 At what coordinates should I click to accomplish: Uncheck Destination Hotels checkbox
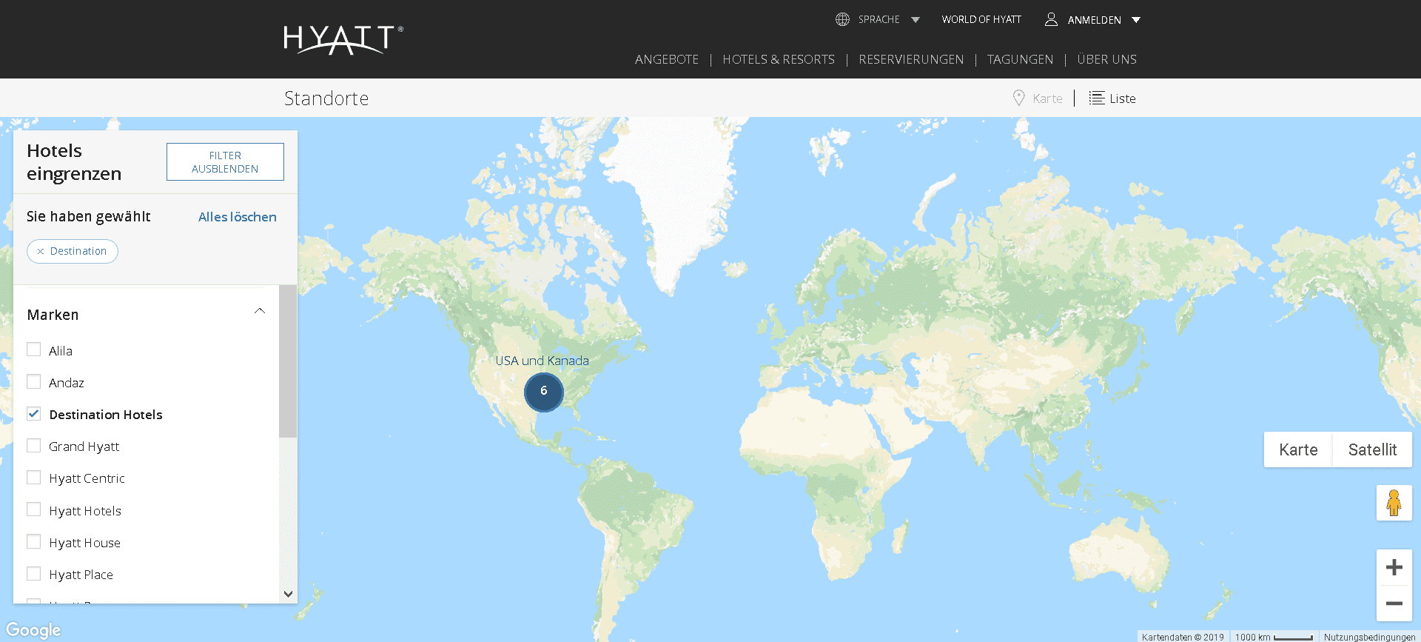point(33,414)
